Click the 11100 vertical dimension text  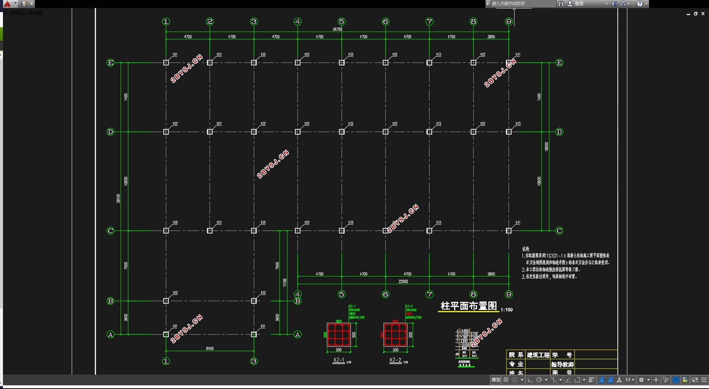pyautogui.click(x=284, y=282)
